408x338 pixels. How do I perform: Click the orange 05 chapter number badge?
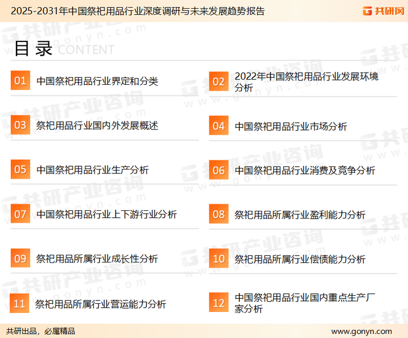(20, 169)
